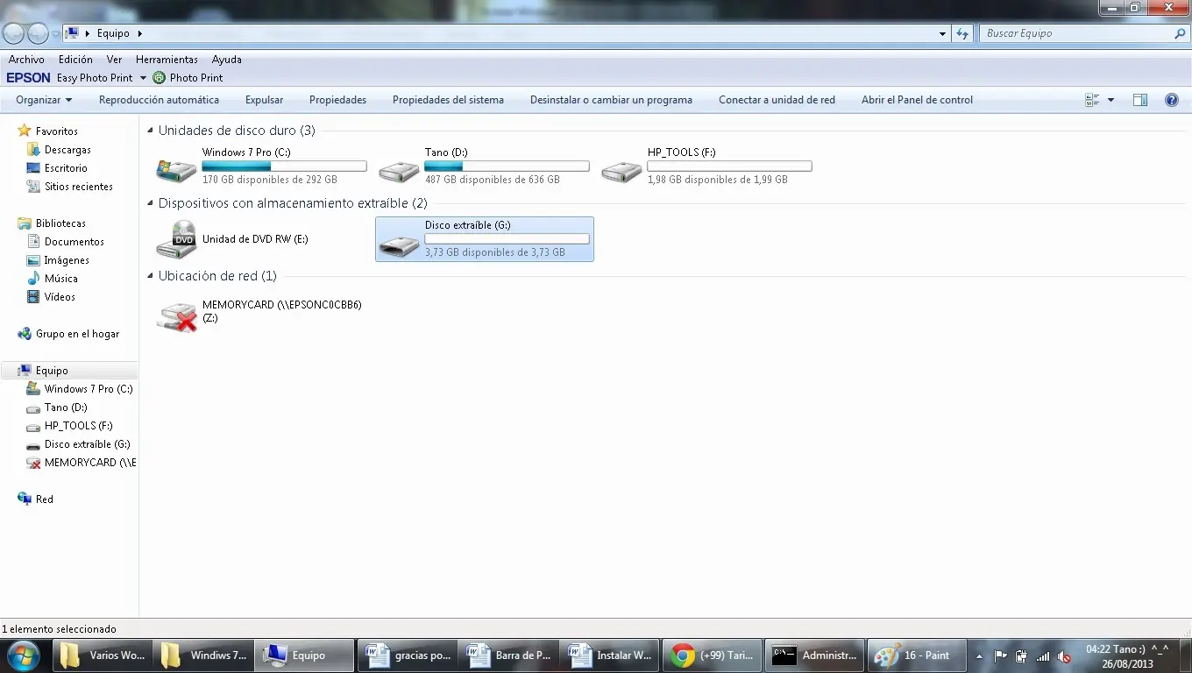This screenshot has width=1192, height=673.
Task: Click the Buscar Equipo search field
Action: 1076,33
